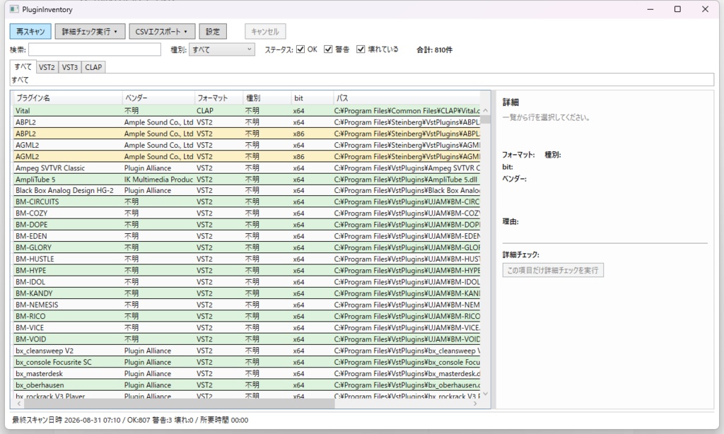
Task: Toggle the 壊れている status checkbox
Action: coord(361,49)
